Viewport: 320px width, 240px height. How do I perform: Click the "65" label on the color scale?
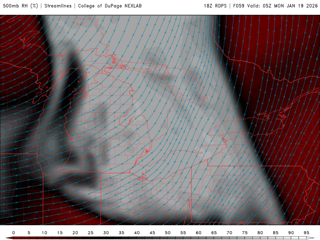tap(214, 233)
